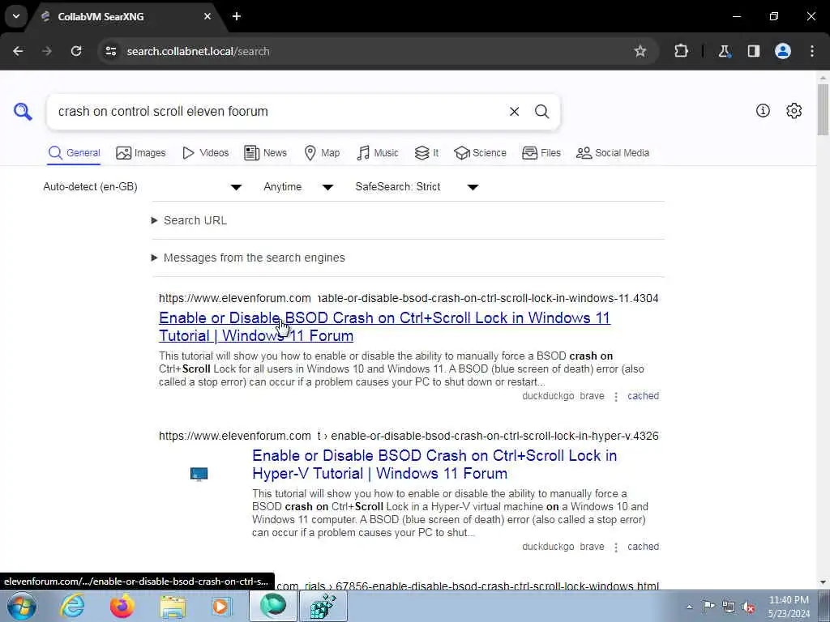830x622 pixels.
Task: Open the site information icon in the address bar
Action: [x=110, y=51]
